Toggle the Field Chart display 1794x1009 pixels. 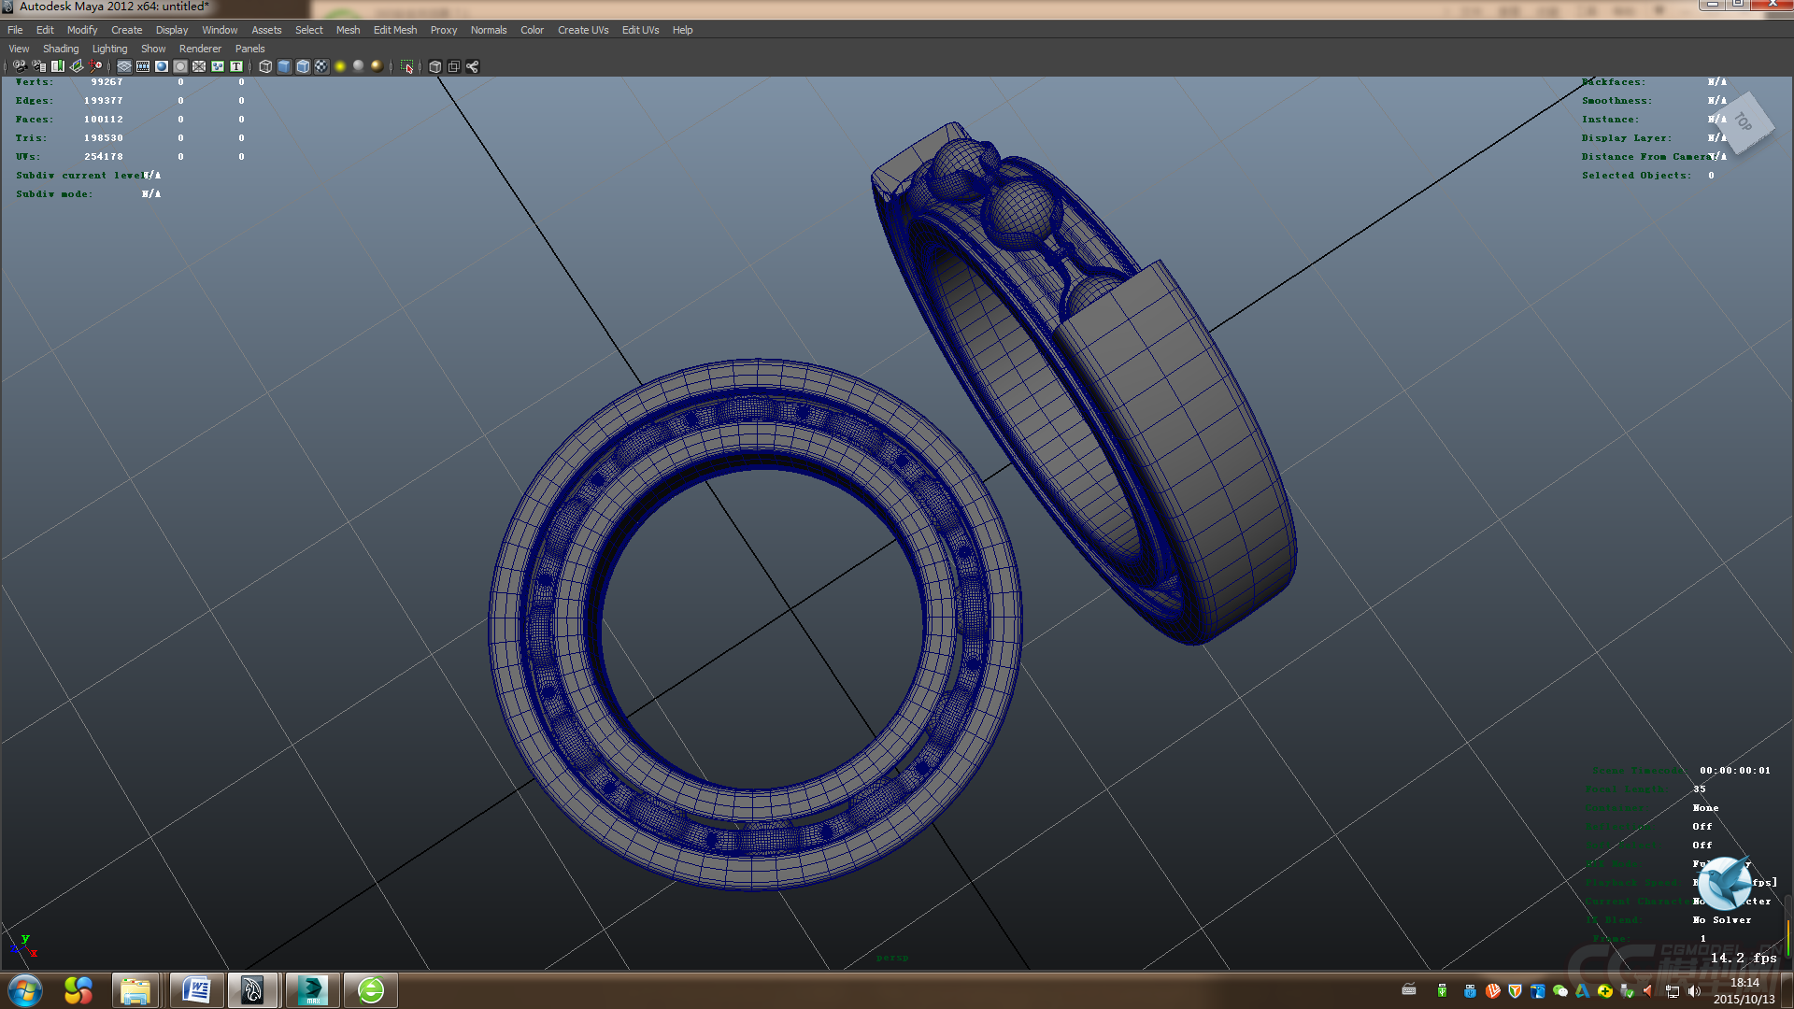199,66
